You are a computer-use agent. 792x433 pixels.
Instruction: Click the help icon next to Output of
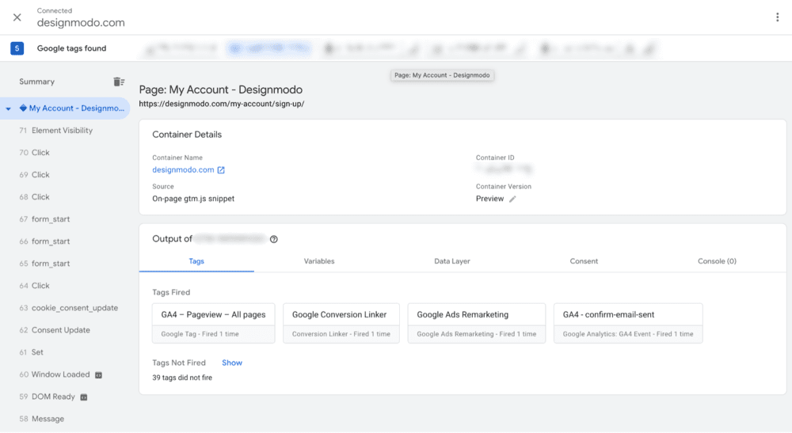[x=274, y=239]
